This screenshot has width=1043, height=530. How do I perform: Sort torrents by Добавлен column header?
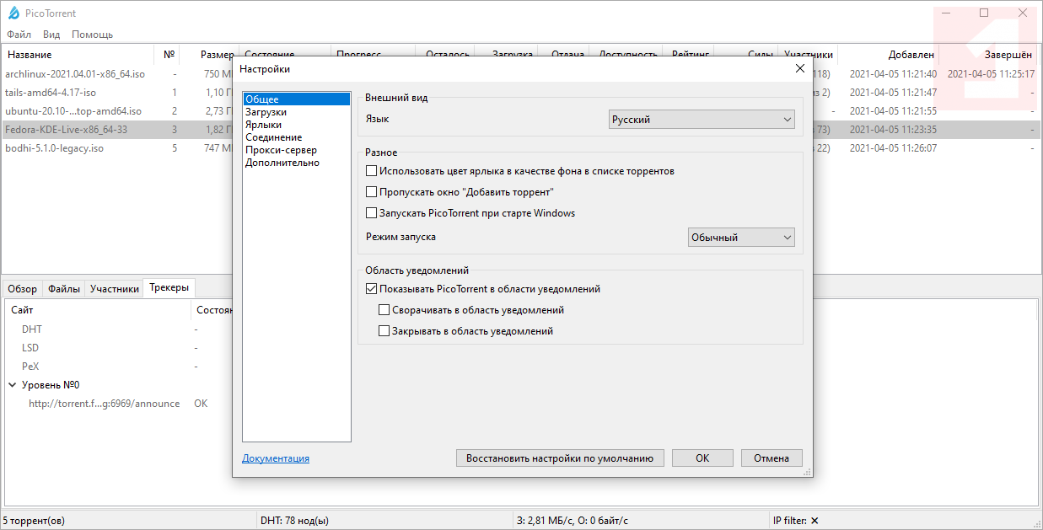point(888,55)
